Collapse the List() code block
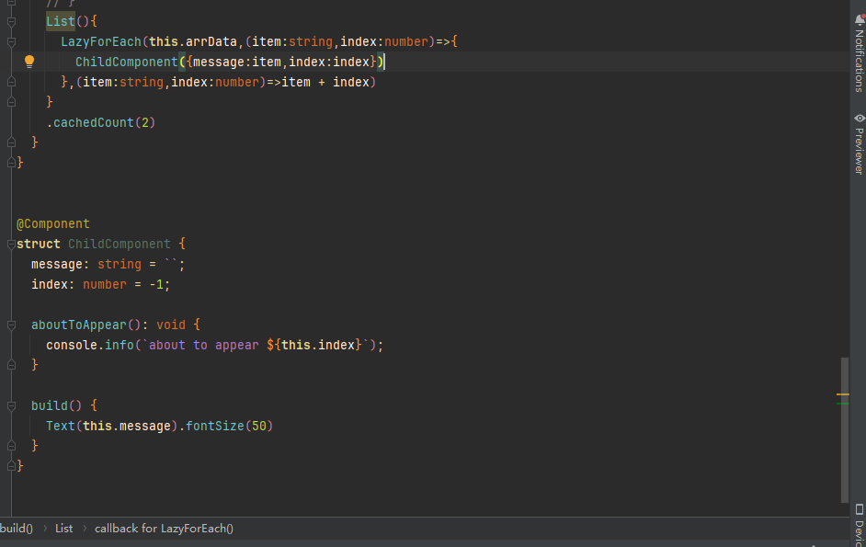866x547 pixels. [x=11, y=21]
